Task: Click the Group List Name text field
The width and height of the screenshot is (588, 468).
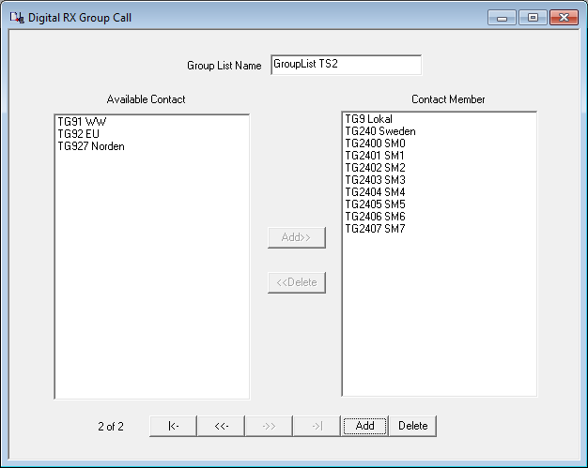Action: pyautogui.click(x=345, y=65)
